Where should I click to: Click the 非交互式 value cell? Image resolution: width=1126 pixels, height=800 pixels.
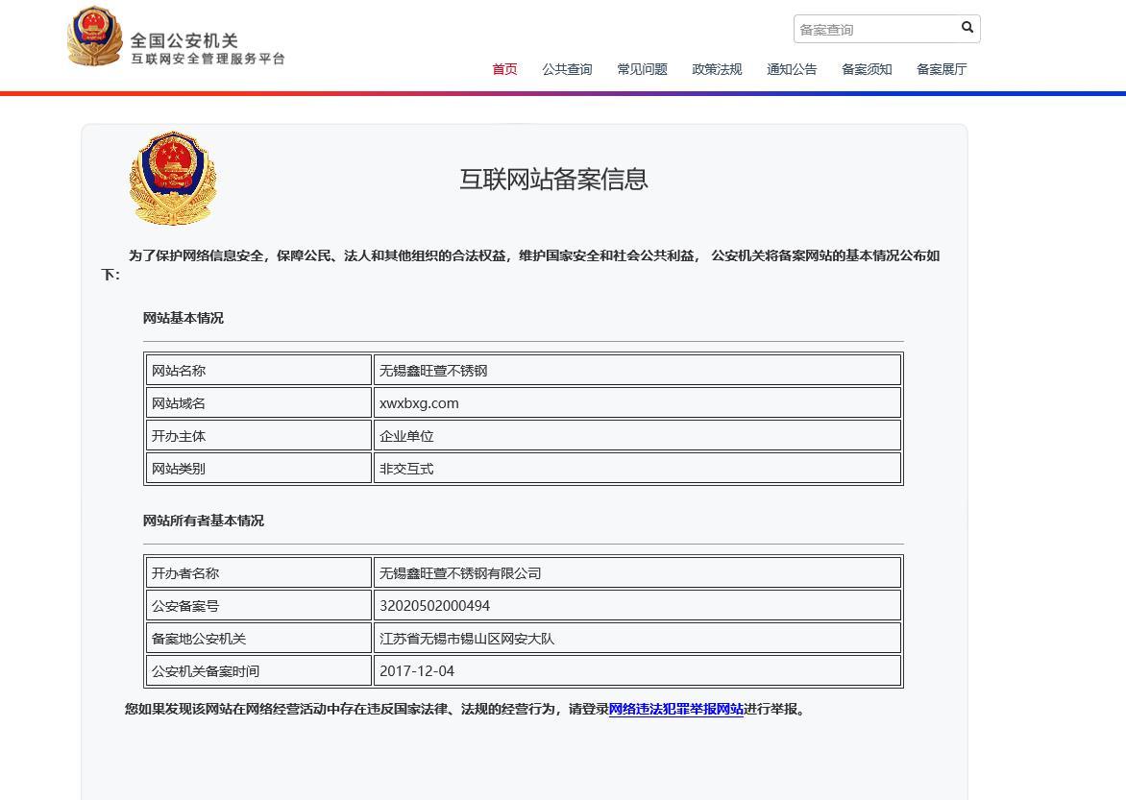[637, 469]
